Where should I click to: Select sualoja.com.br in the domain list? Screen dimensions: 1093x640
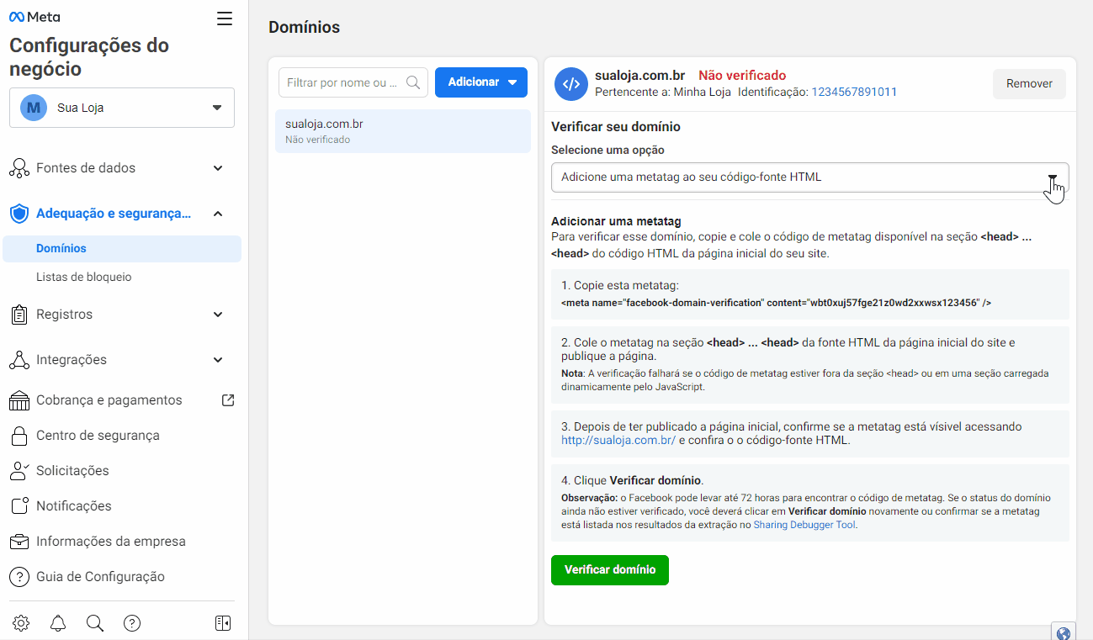coord(403,131)
